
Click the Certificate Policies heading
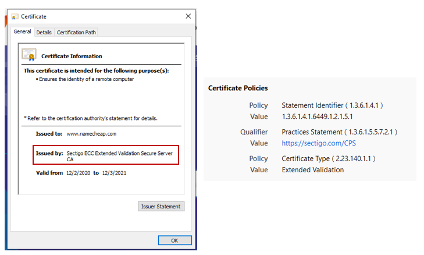coord(238,88)
